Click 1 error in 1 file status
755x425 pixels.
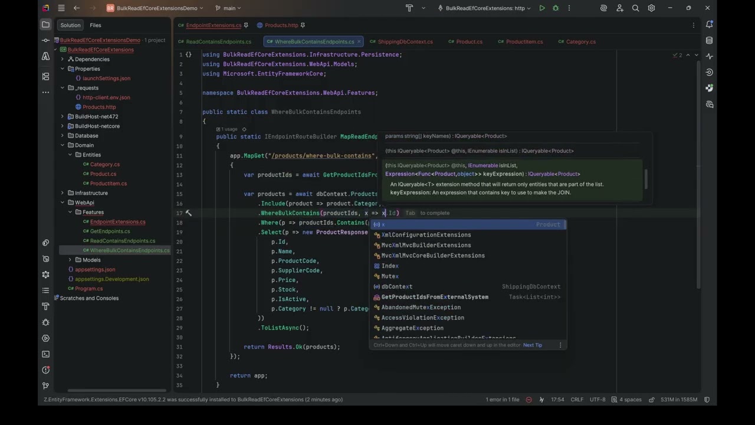[503, 400]
